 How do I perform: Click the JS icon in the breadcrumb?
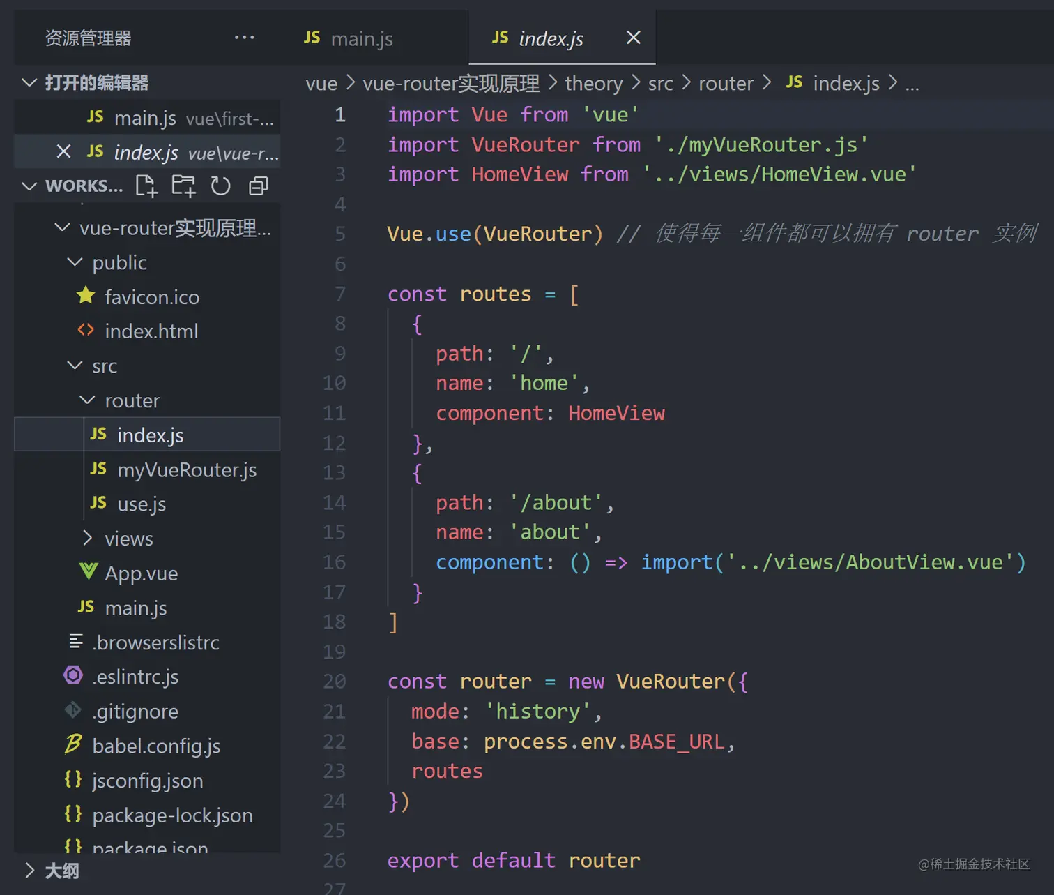point(794,82)
